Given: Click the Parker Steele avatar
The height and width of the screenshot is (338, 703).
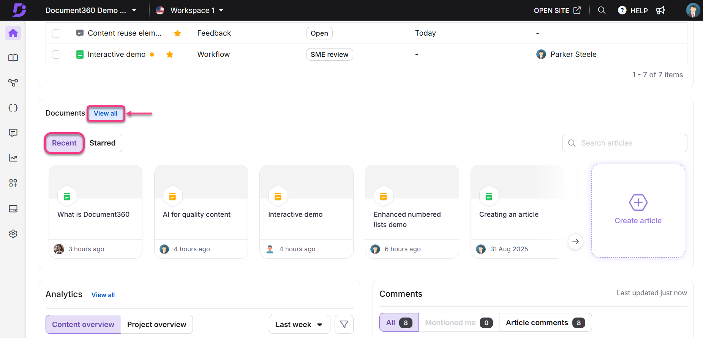Looking at the screenshot, I should 541,54.
